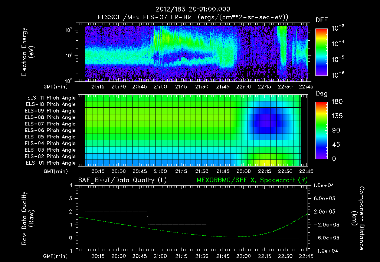This screenshot has height=262, width=380.
Task: Click the 10^-3 value on the DEF scale
Action: pyautogui.click(x=338, y=28)
